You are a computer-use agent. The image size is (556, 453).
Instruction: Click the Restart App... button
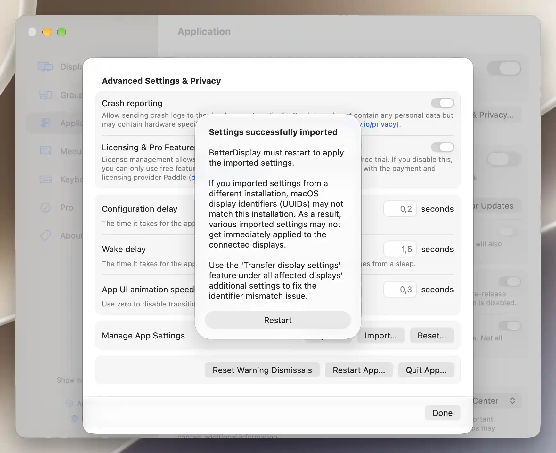[359, 370]
